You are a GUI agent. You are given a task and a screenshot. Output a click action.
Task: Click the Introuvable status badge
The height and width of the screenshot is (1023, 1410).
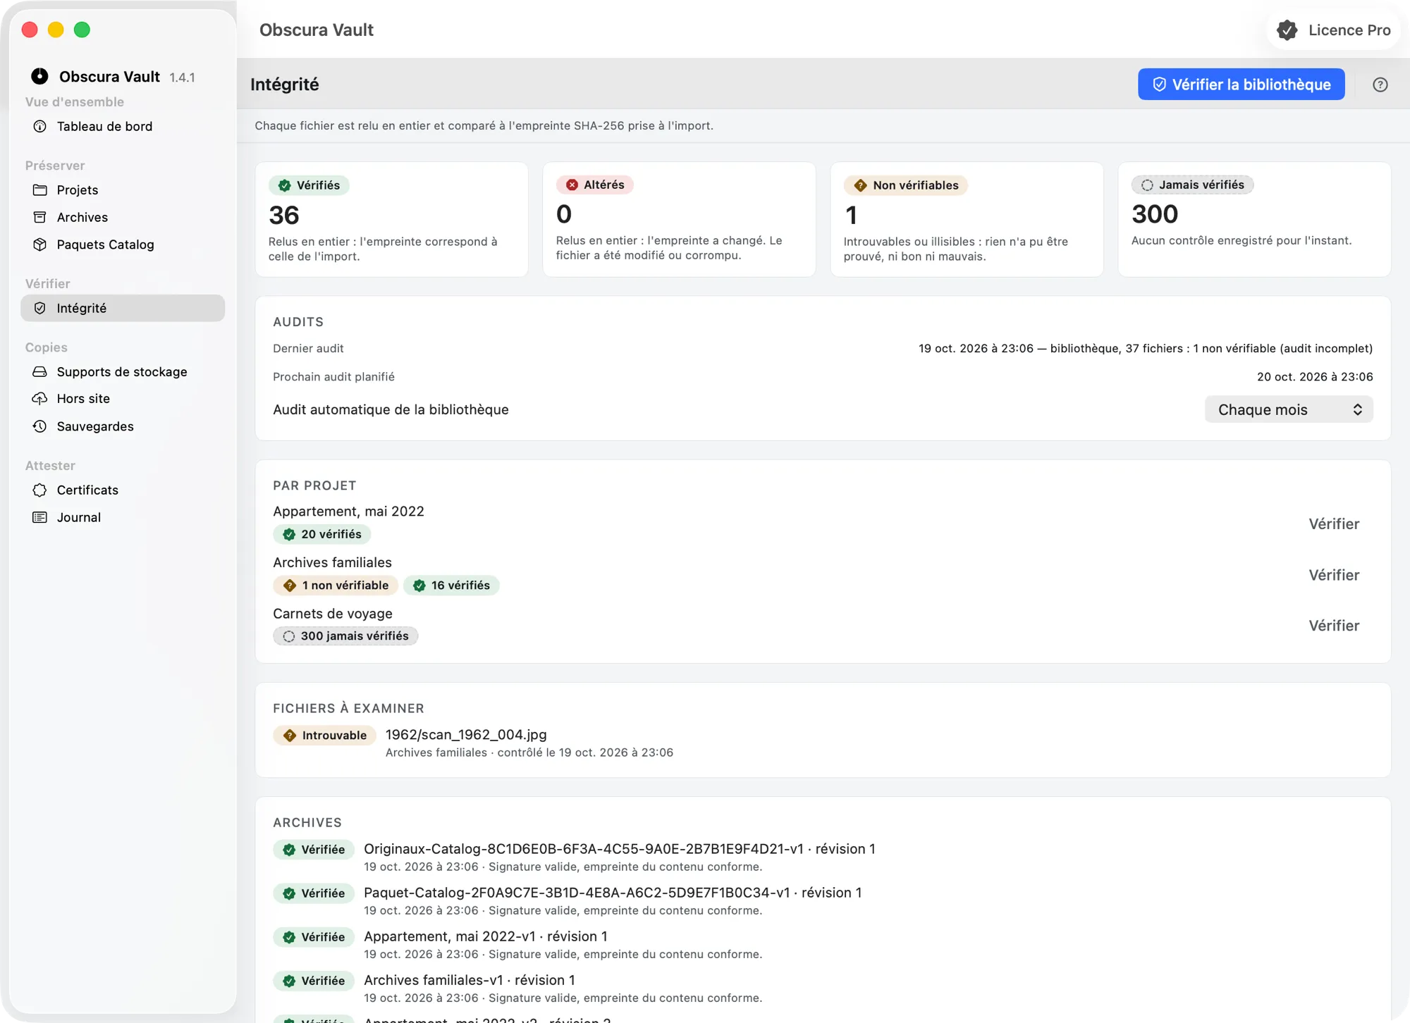pos(324,735)
